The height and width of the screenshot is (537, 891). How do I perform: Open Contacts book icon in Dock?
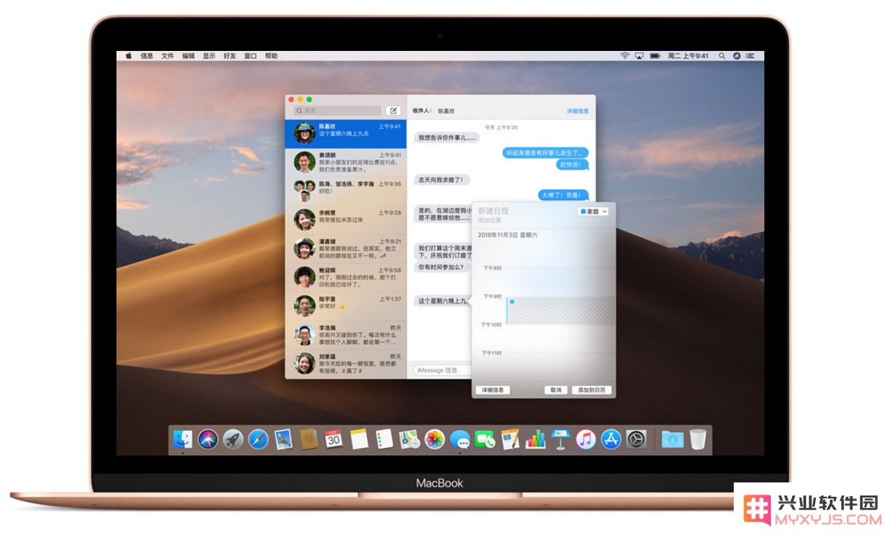click(x=309, y=439)
